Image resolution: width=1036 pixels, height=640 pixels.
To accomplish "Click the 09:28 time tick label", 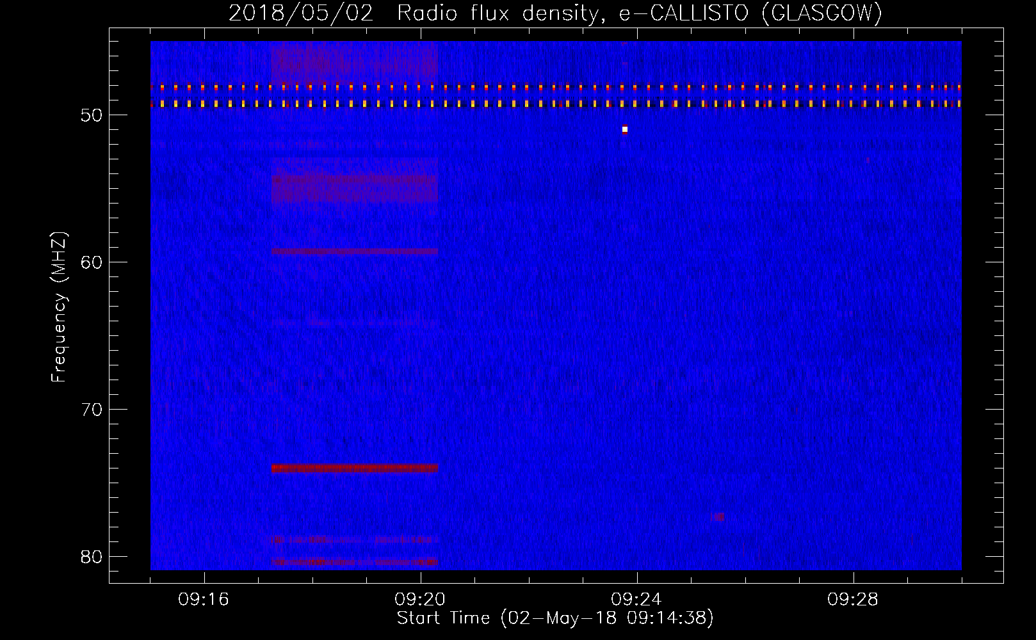I will (853, 600).
